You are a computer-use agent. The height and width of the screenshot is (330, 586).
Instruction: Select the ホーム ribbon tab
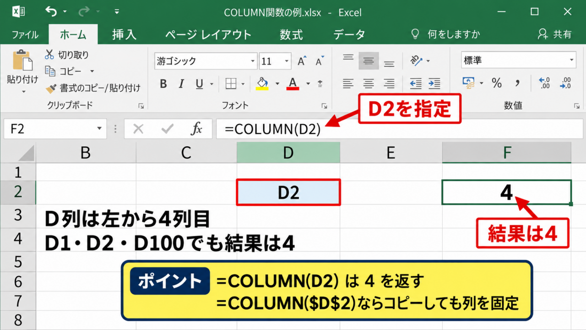coord(73,35)
